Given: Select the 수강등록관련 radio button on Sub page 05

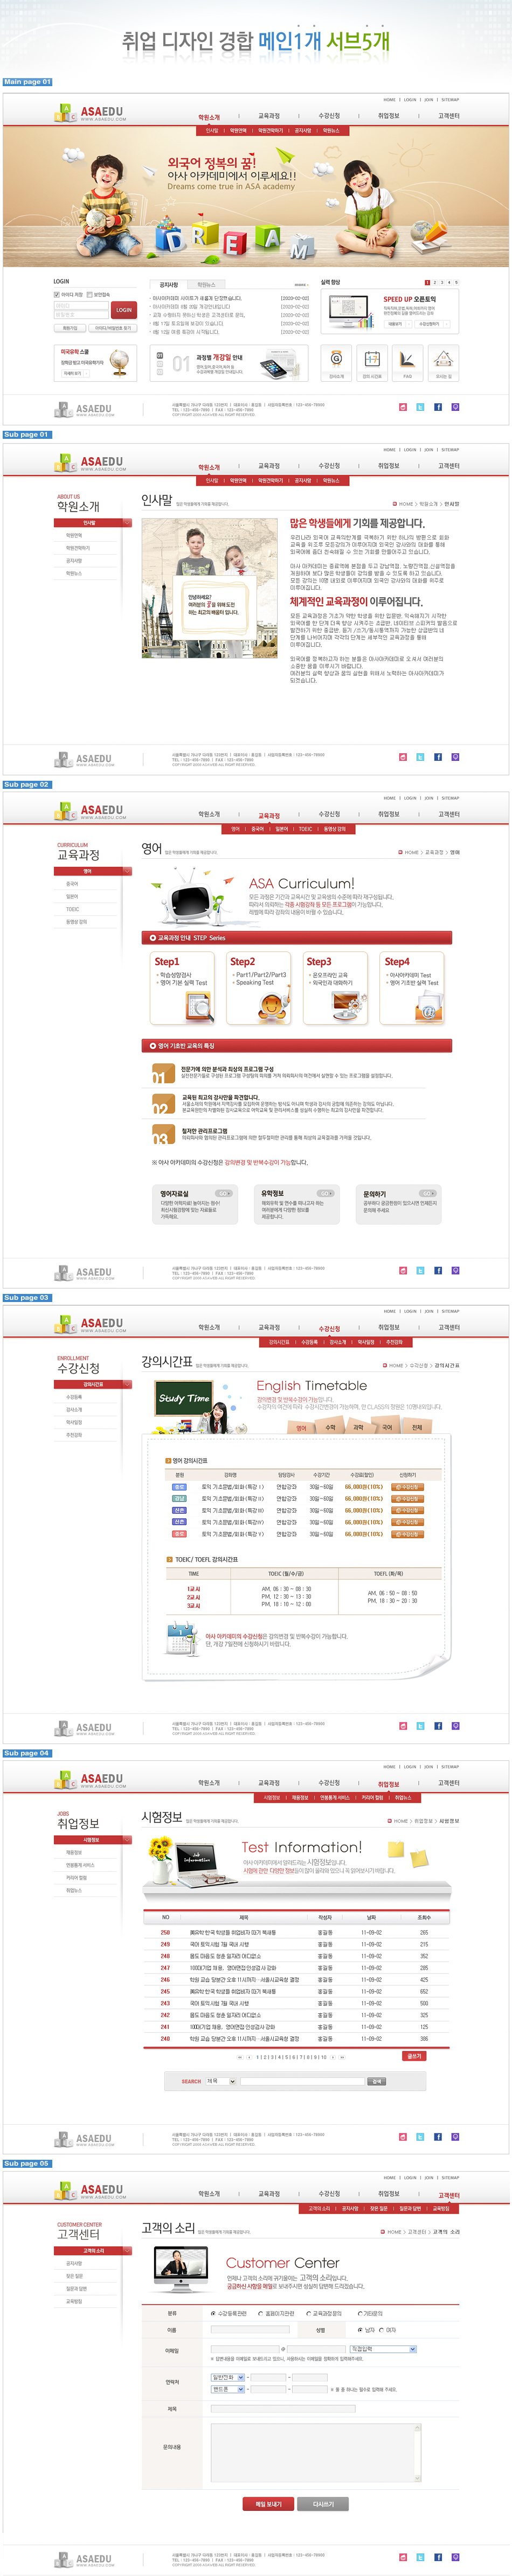Looking at the screenshot, I should coord(213,2313).
